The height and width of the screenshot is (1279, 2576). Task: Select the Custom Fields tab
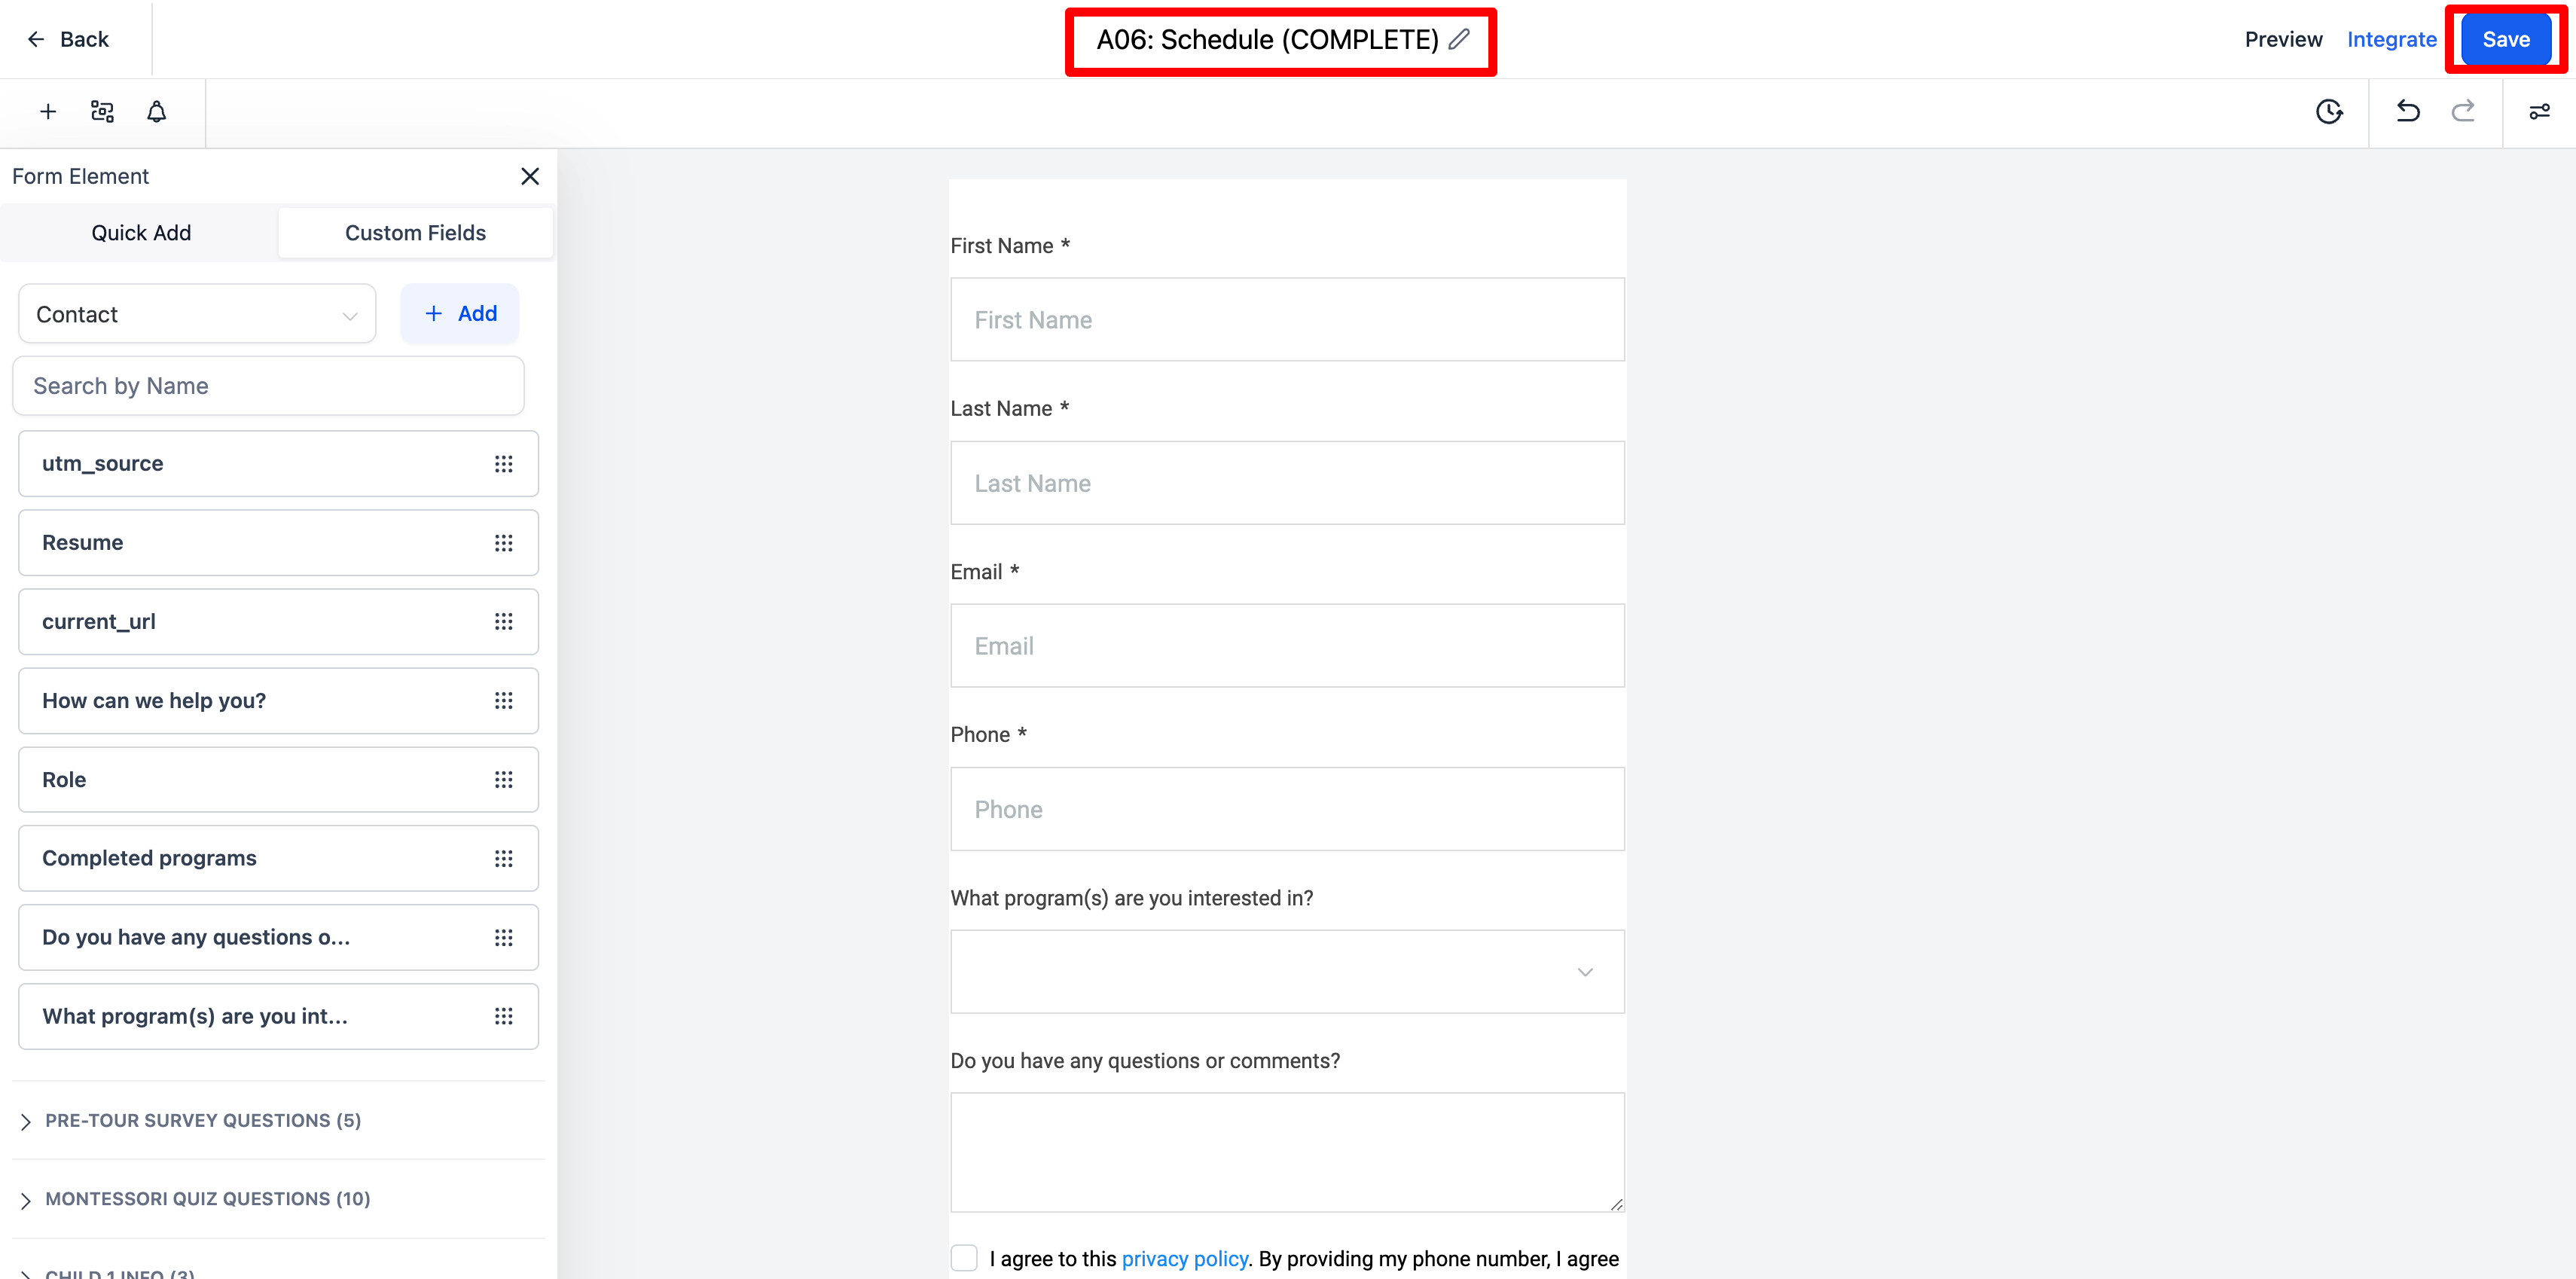coord(415,233)
